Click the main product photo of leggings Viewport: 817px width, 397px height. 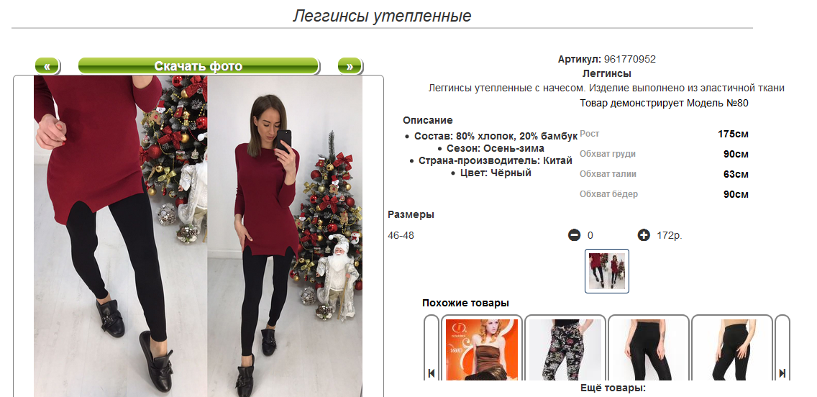pyautogui.click(x=198, y=236)
